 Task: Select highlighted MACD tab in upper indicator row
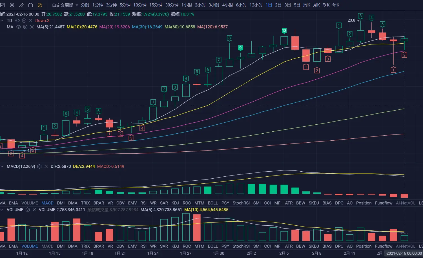tap(47, 203)
